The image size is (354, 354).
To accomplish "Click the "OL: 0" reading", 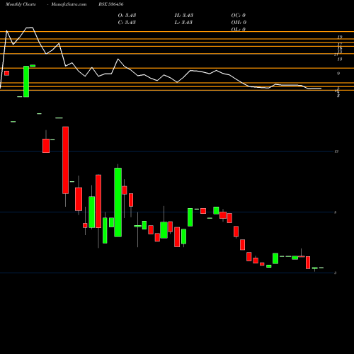I will tap(239, 29).
